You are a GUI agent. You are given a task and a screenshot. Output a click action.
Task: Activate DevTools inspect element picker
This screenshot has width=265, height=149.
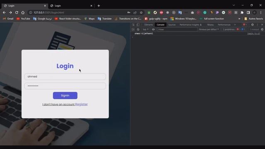[x=133, y=25]
